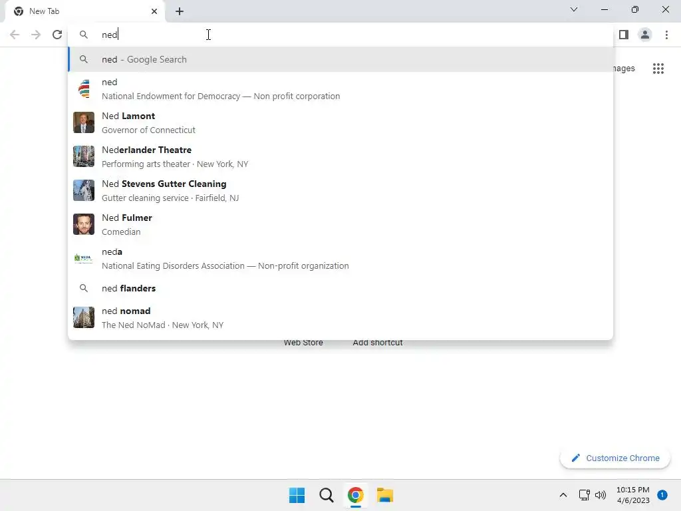
Task: Show hidden system tray icons
Action: [x=563, y=495]
